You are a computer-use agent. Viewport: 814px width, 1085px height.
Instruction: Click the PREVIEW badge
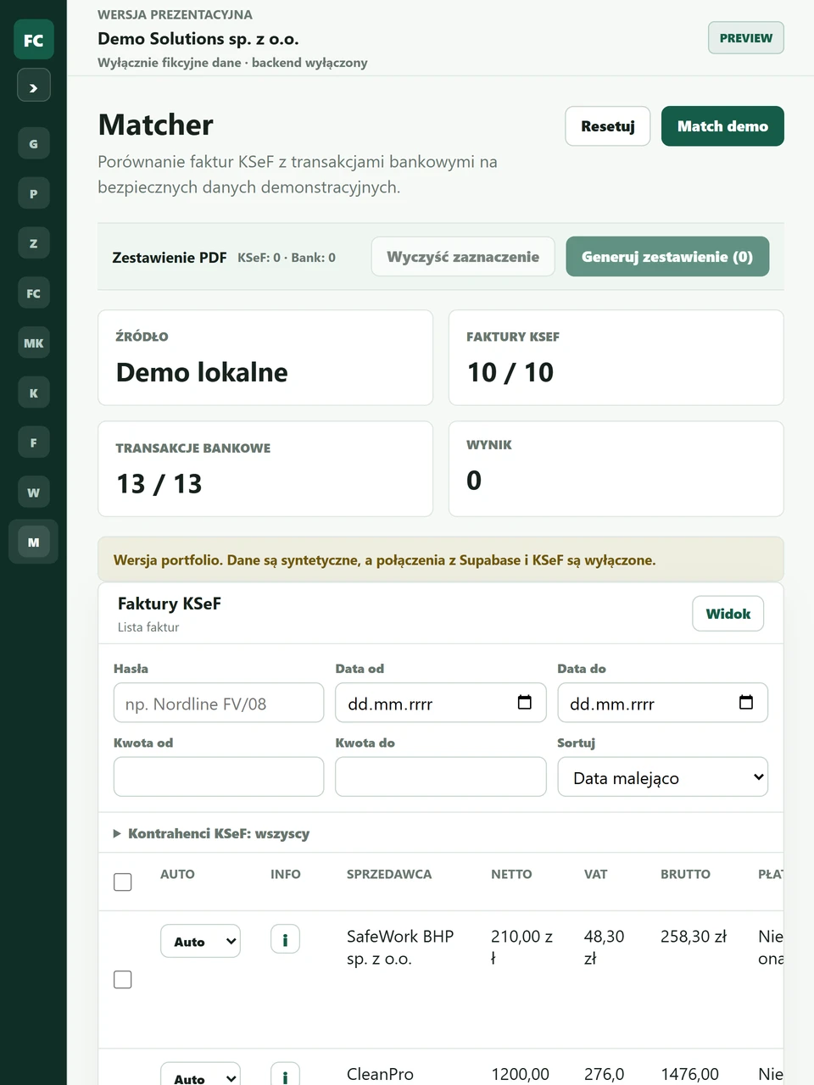746,38
